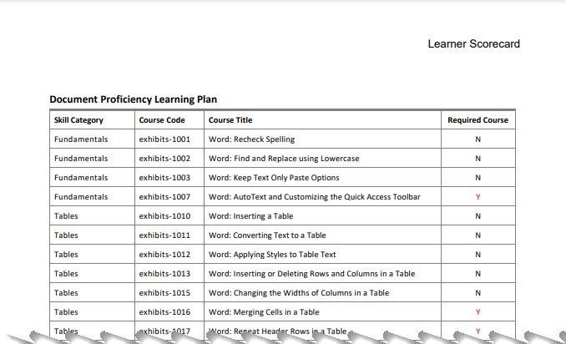Select 'Inserting or Deleting Rows and Columns' title

[x=312, y=273]
